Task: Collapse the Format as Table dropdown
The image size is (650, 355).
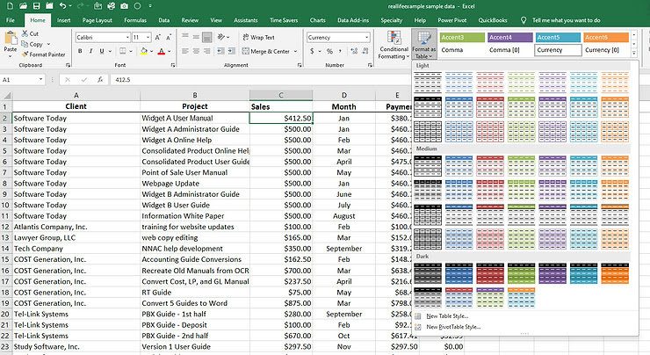Action: coord(423,45)
